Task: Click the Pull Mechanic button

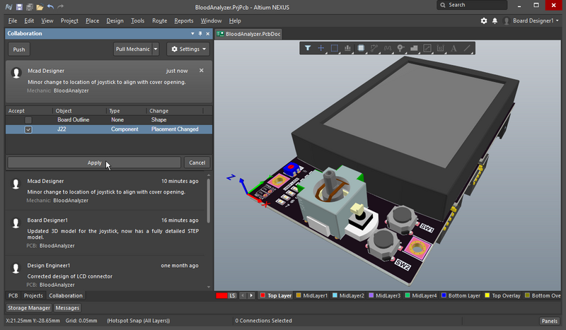Action: [x=132, y=49]
